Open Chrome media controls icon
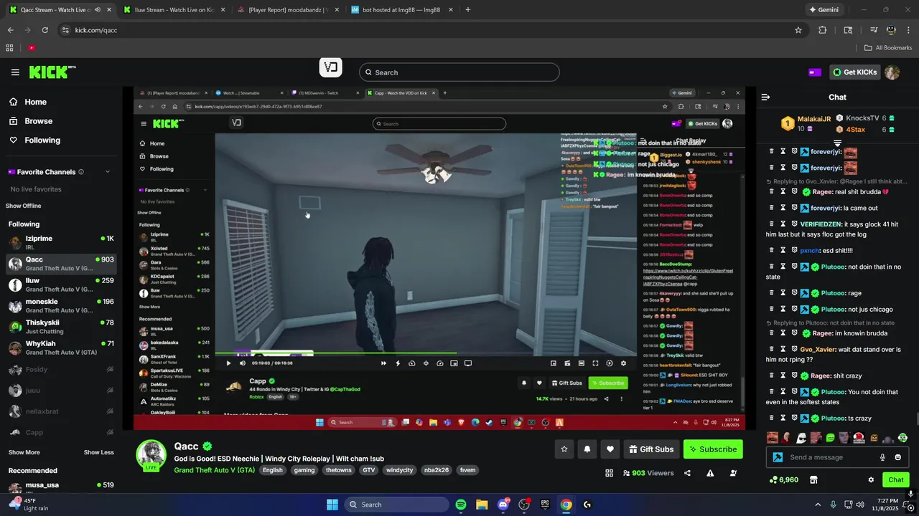This screenshot has height=516, width=919. click(874, 30)
